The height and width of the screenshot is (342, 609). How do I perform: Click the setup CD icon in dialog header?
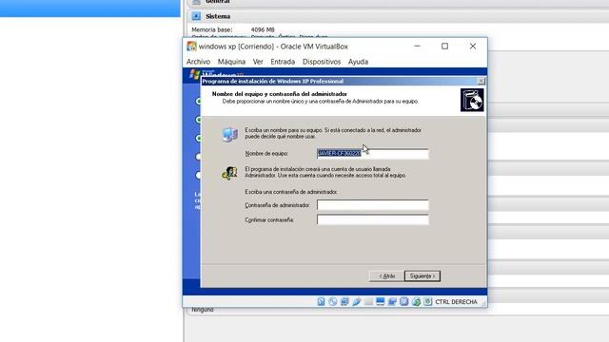tap(472, 100)
